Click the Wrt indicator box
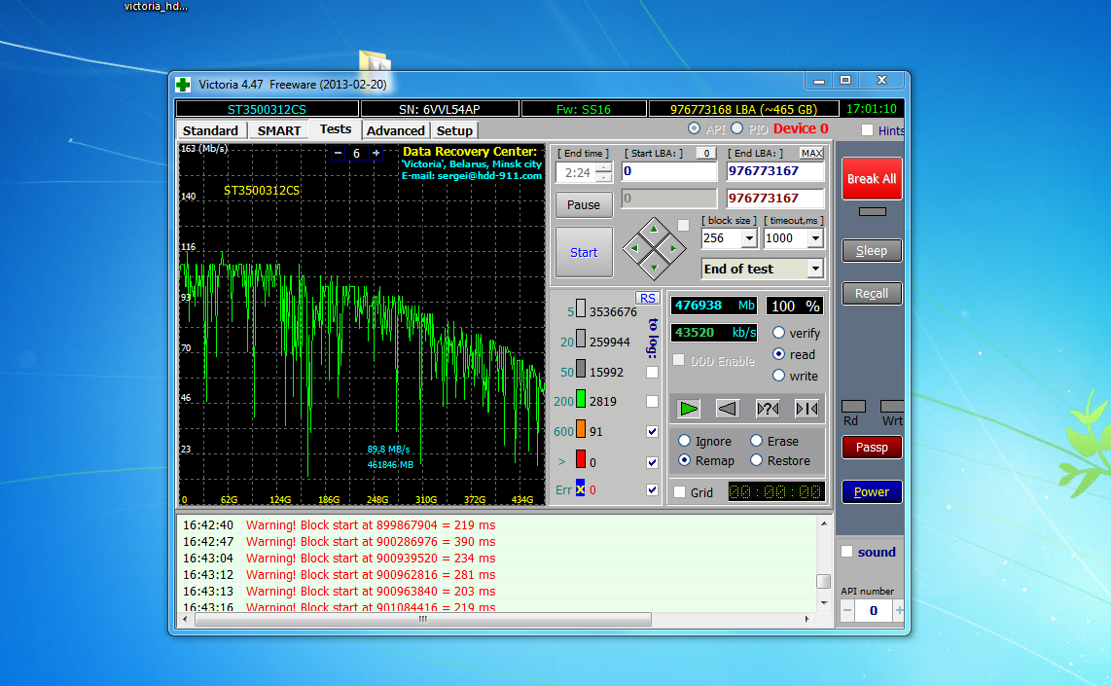 (891, 407)
